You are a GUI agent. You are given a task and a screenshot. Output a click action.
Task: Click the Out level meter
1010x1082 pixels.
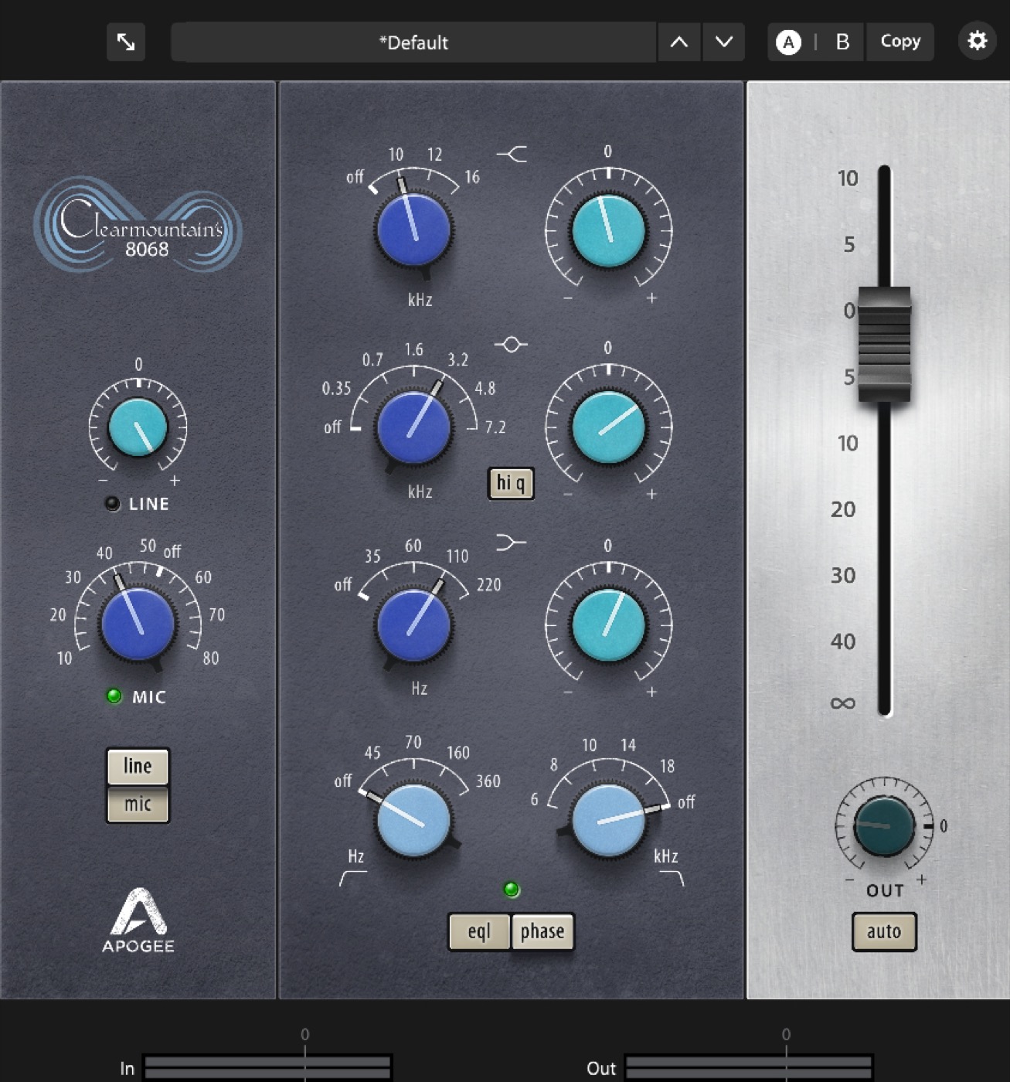(x=749, y=1068)
